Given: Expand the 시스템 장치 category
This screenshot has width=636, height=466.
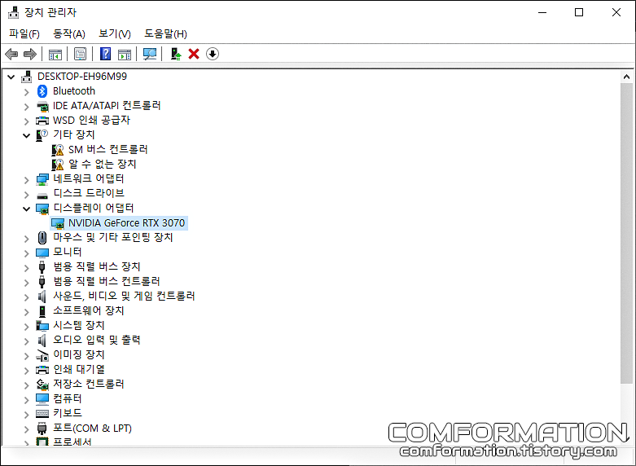Looking at the screenshot, I should [x=27, y=327].
